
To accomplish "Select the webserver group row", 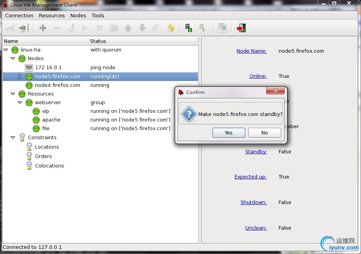I will (x=100, y=103).
